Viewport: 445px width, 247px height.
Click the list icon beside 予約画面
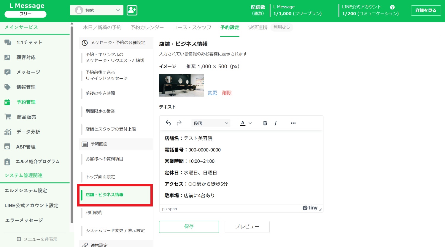pyautogui.click(x=85, y=144)
